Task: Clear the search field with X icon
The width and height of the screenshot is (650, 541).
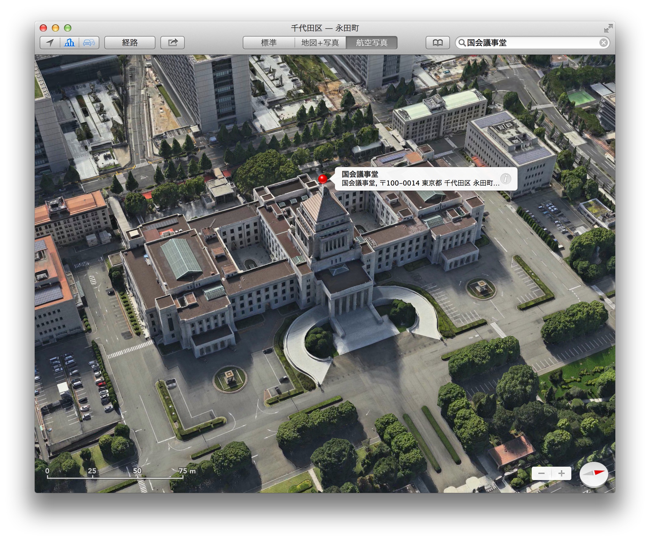Action: pos(603,43)
